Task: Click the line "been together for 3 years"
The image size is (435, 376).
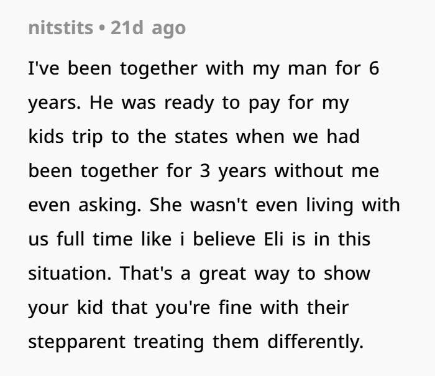Action: [204, 171]
